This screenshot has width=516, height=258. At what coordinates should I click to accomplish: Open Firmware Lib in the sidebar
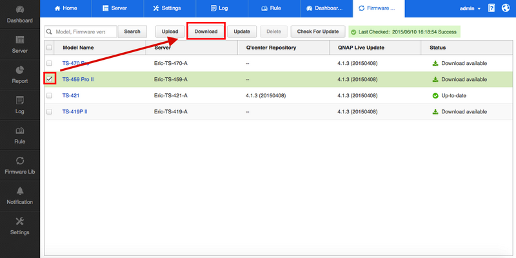(20, 165)
